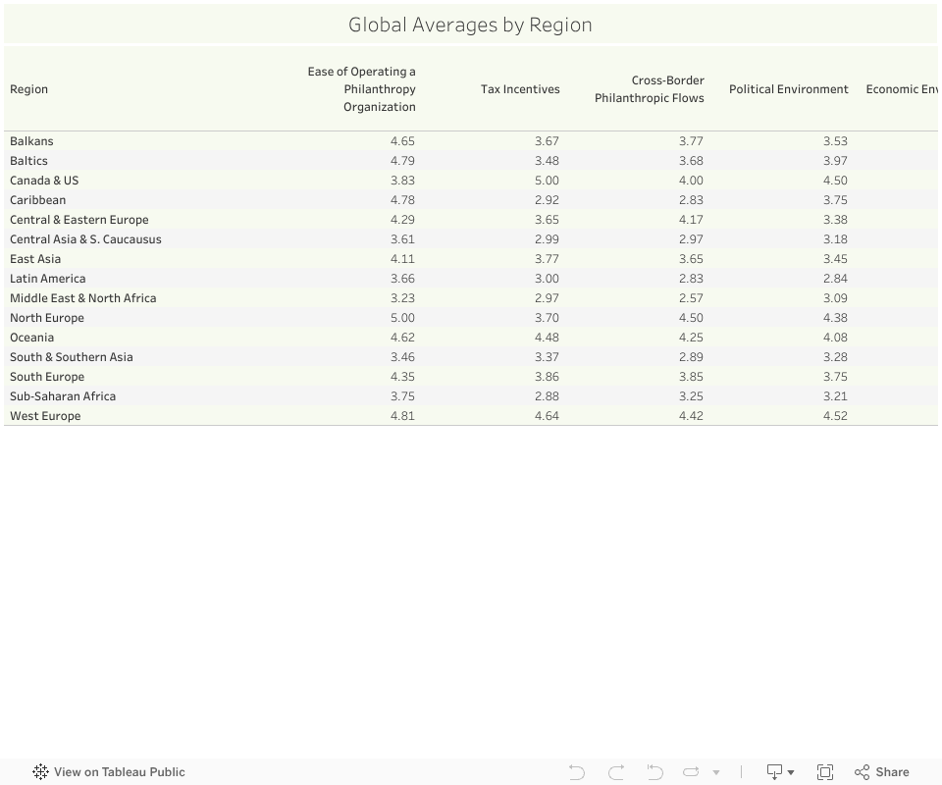Select the Canada & US row label
The image size is (942, 785).
44,181
